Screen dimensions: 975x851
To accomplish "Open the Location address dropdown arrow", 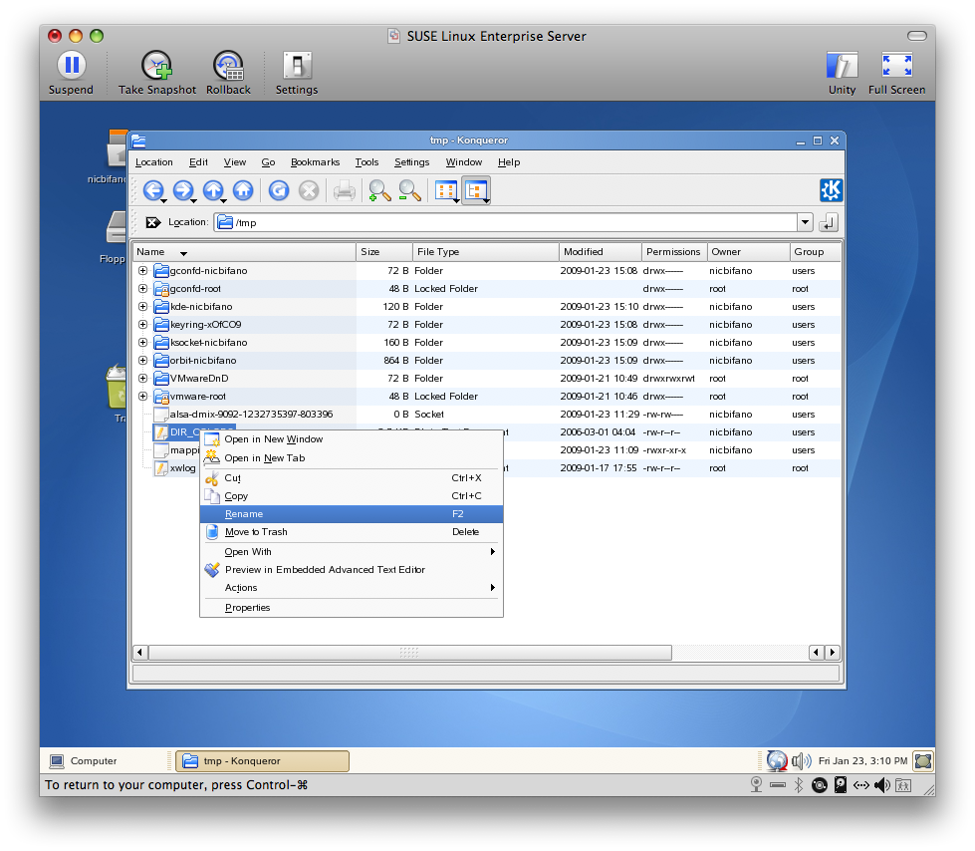I will click(806, 222).
